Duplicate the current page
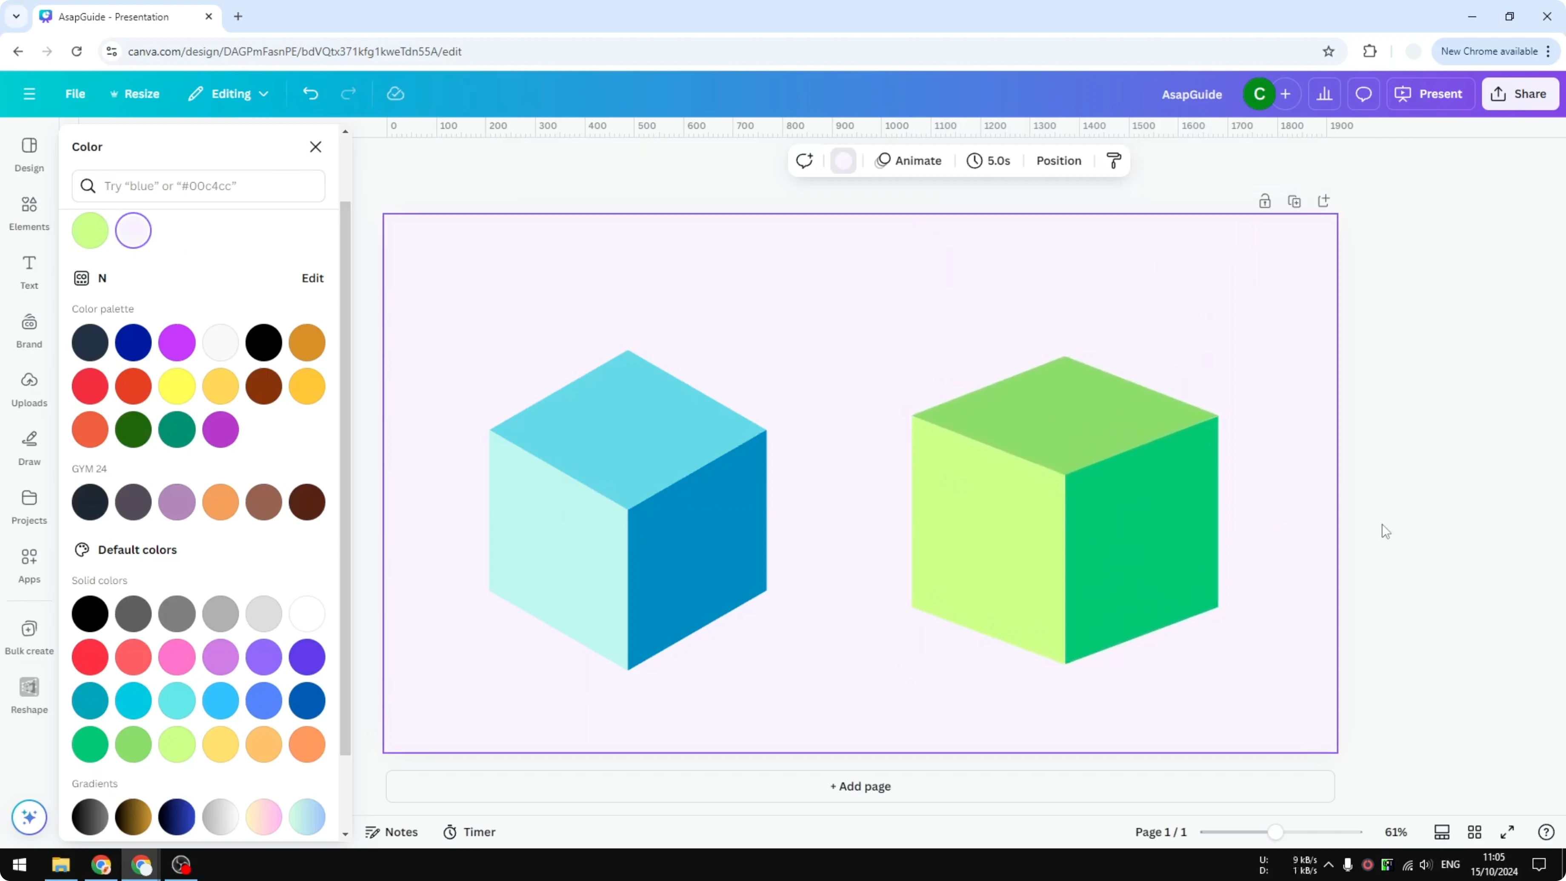1566x881 pixels. 1294,200
